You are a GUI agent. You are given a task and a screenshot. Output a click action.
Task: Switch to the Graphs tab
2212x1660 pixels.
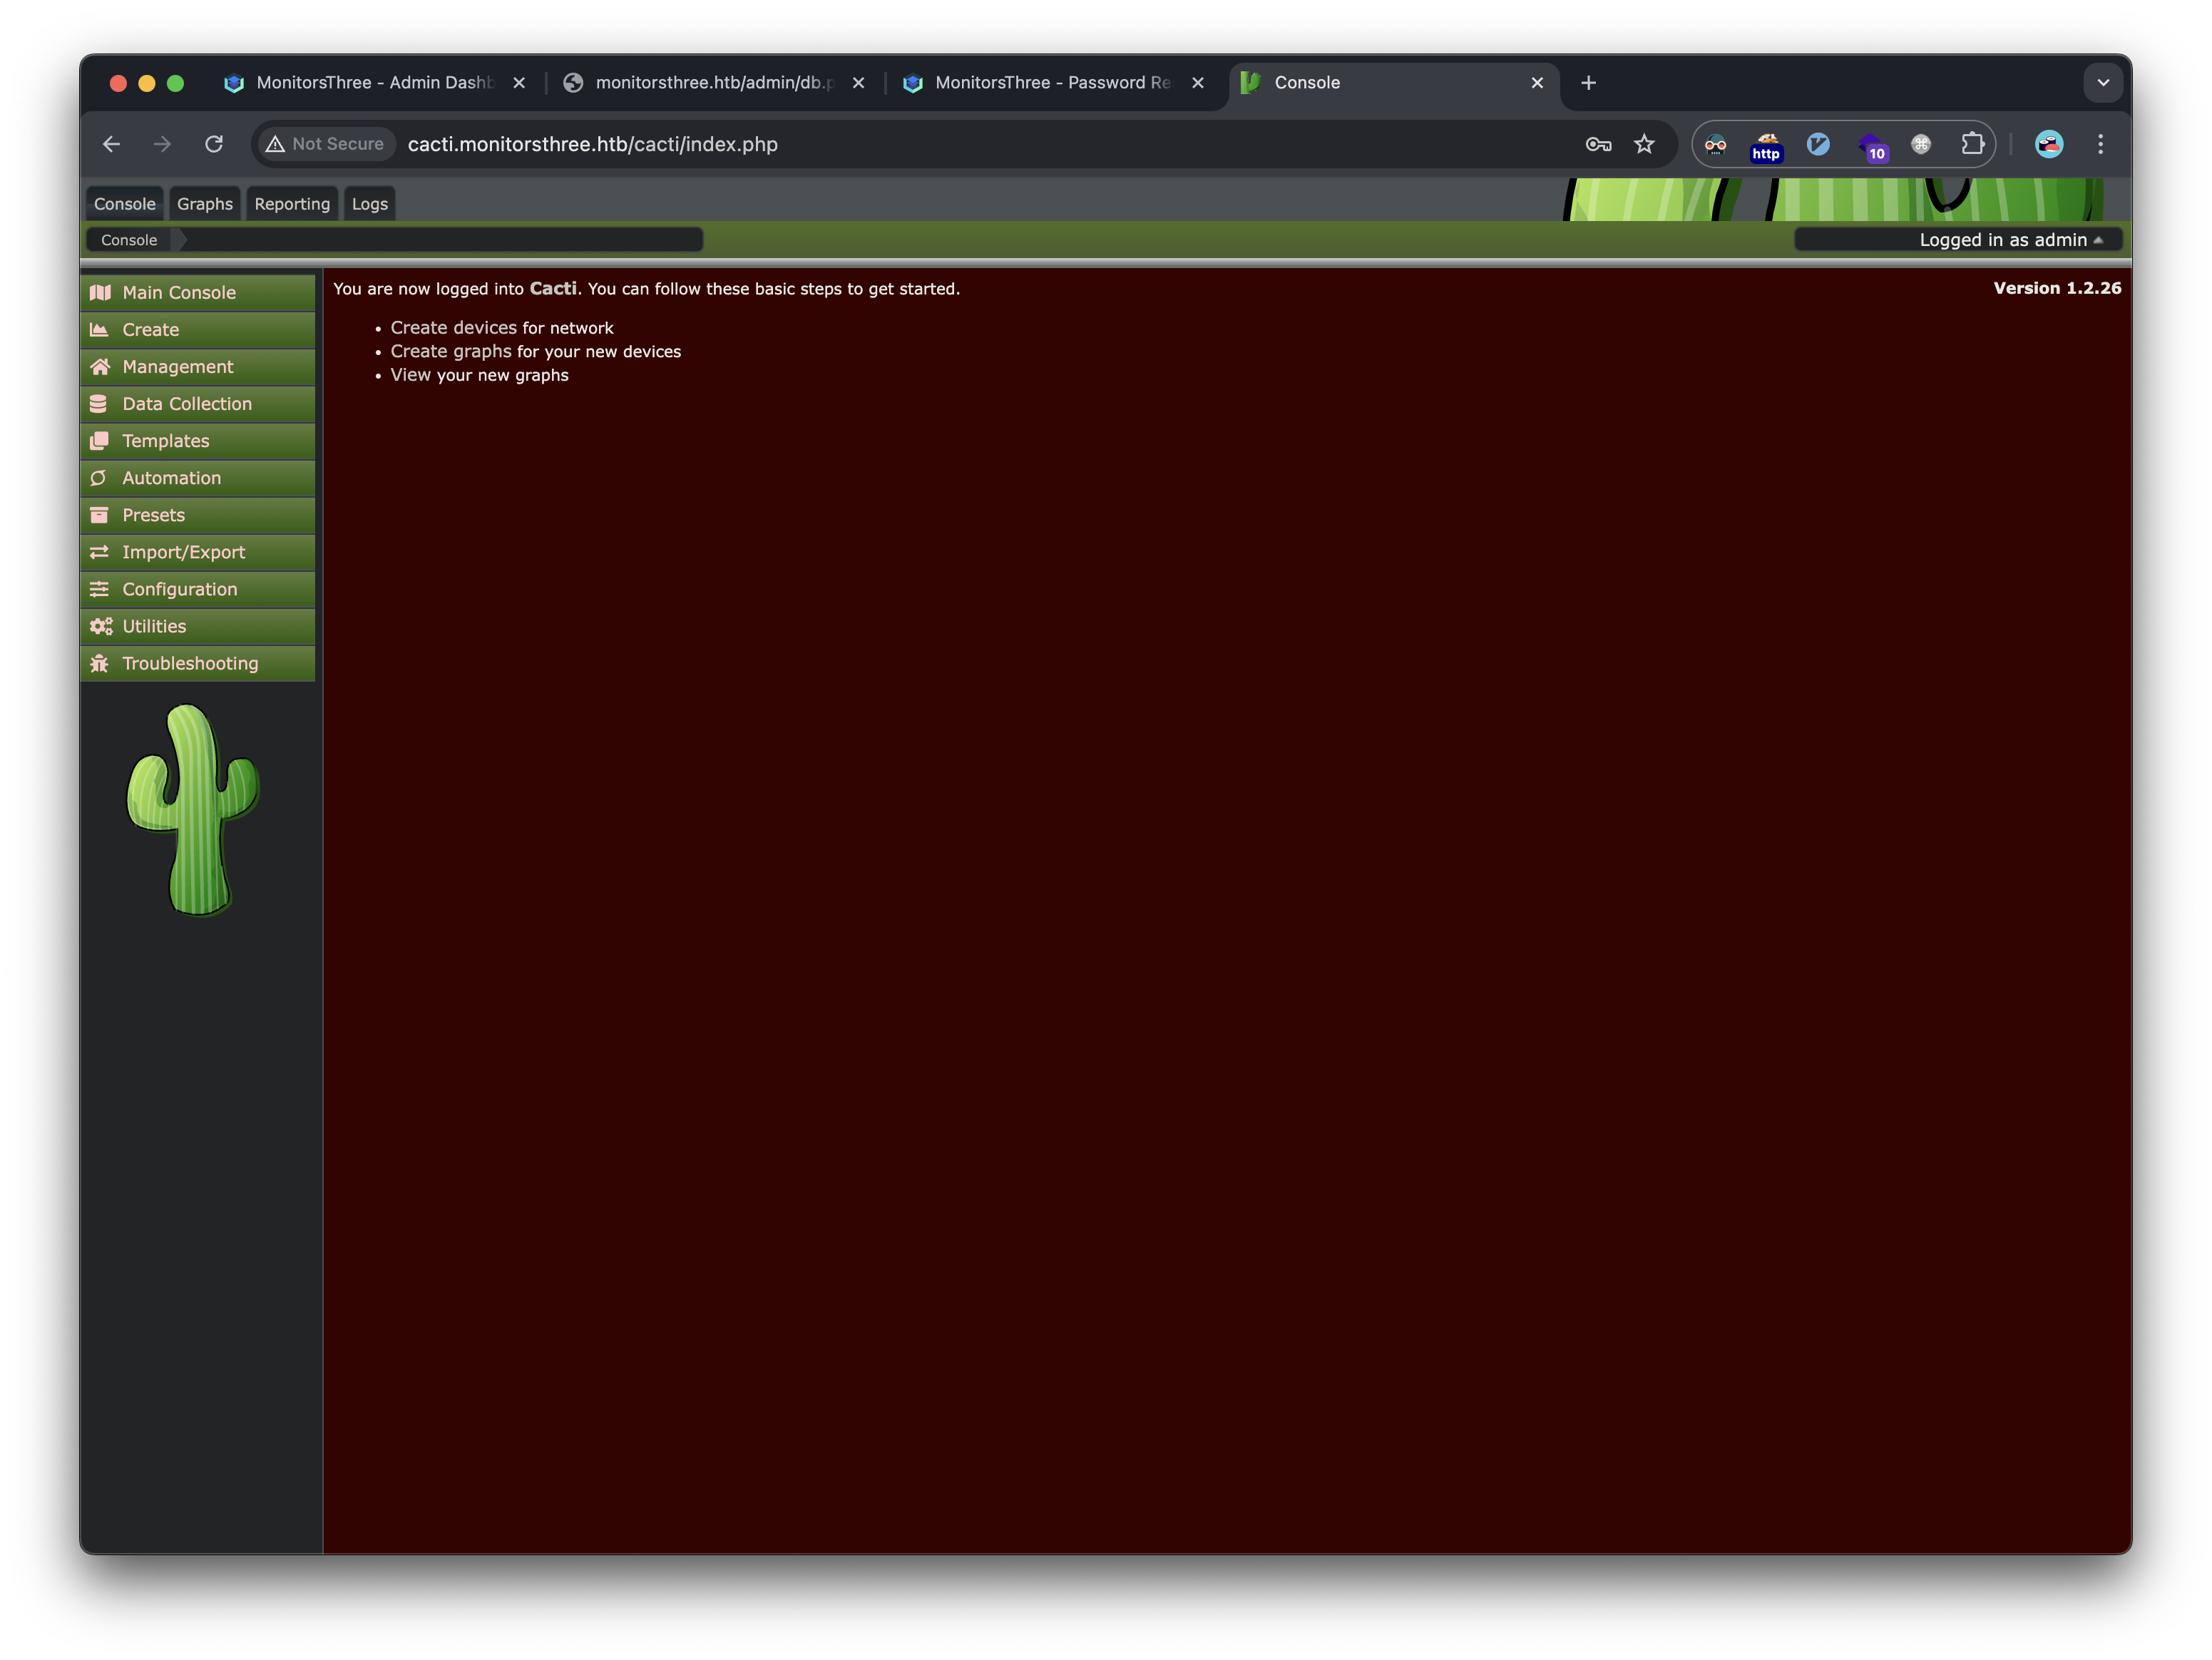[204, 204]
